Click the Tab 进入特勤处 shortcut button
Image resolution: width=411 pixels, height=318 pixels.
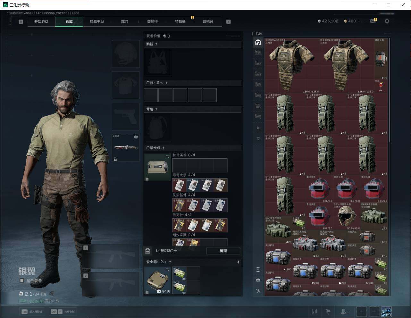[x=32, y=312]
